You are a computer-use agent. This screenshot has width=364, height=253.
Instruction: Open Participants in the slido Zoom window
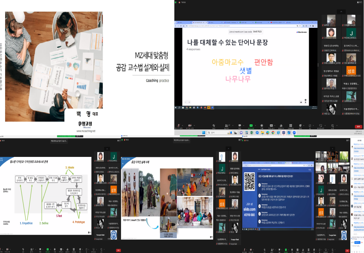click(272, 250)
